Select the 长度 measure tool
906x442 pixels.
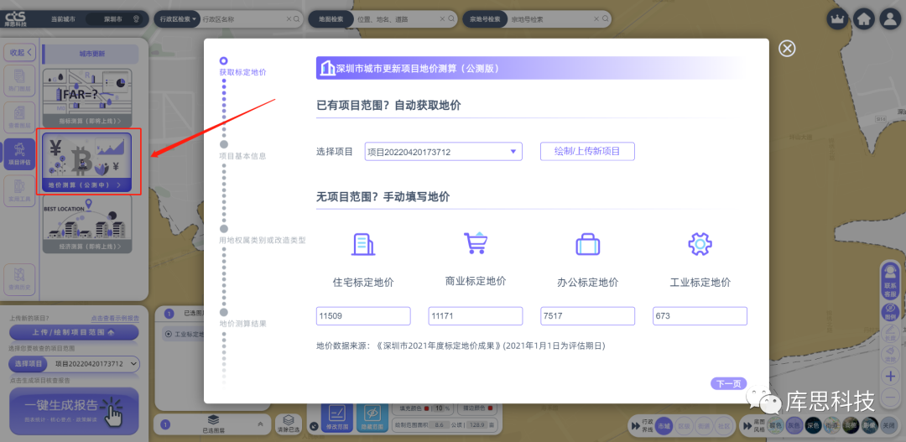tap(890, 332)
